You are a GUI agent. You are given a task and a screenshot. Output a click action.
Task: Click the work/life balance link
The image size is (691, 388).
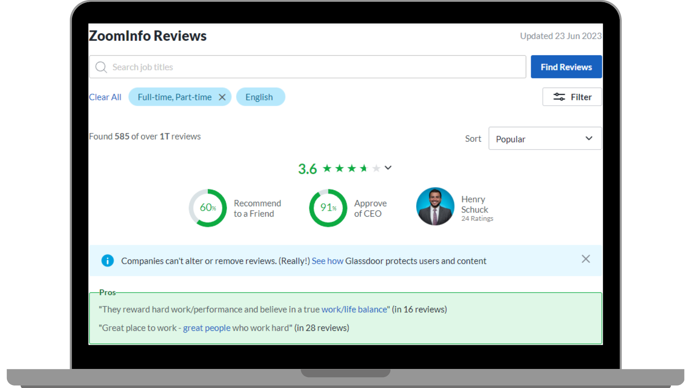tap(354, 309)
